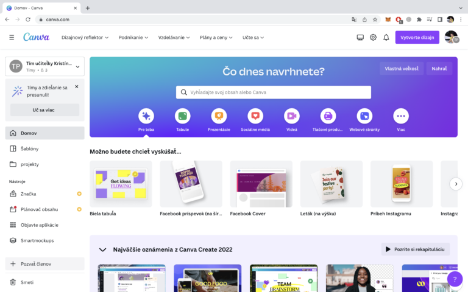468x292 pixels.
Task: Click the Vlastná veľkosť button
Action: point(402,69)
